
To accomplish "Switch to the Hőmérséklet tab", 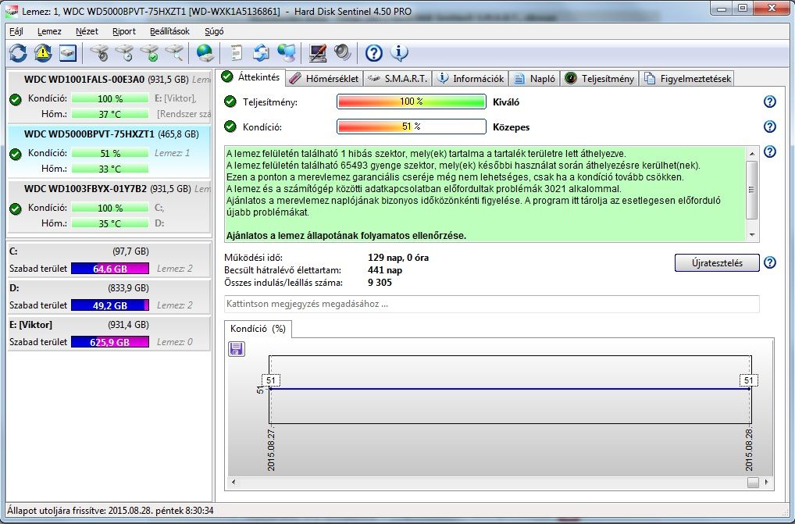I will pyautogui.click(x=325, y=79).
